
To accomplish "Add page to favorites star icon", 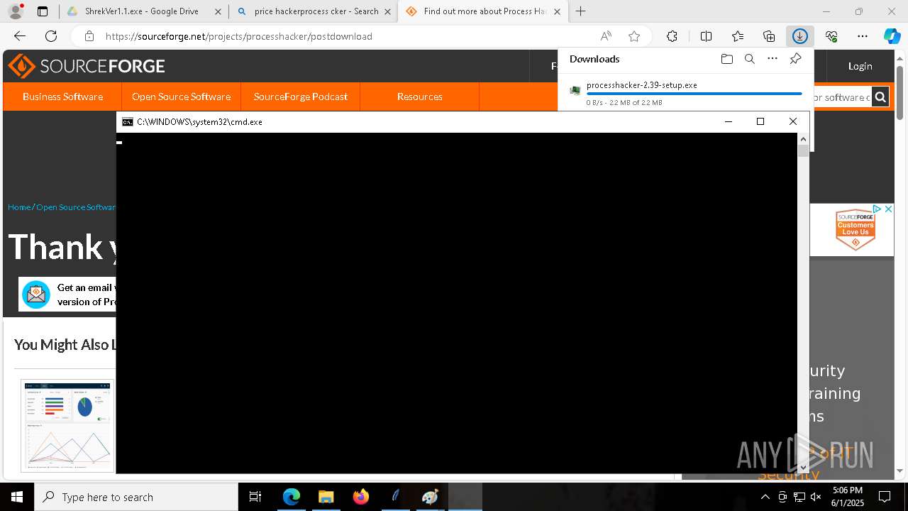I will [634, 36].
